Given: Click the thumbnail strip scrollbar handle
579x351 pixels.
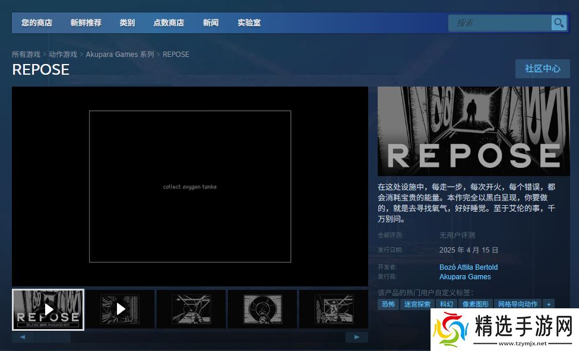Looking at the screenshot, I should point(52,337).
